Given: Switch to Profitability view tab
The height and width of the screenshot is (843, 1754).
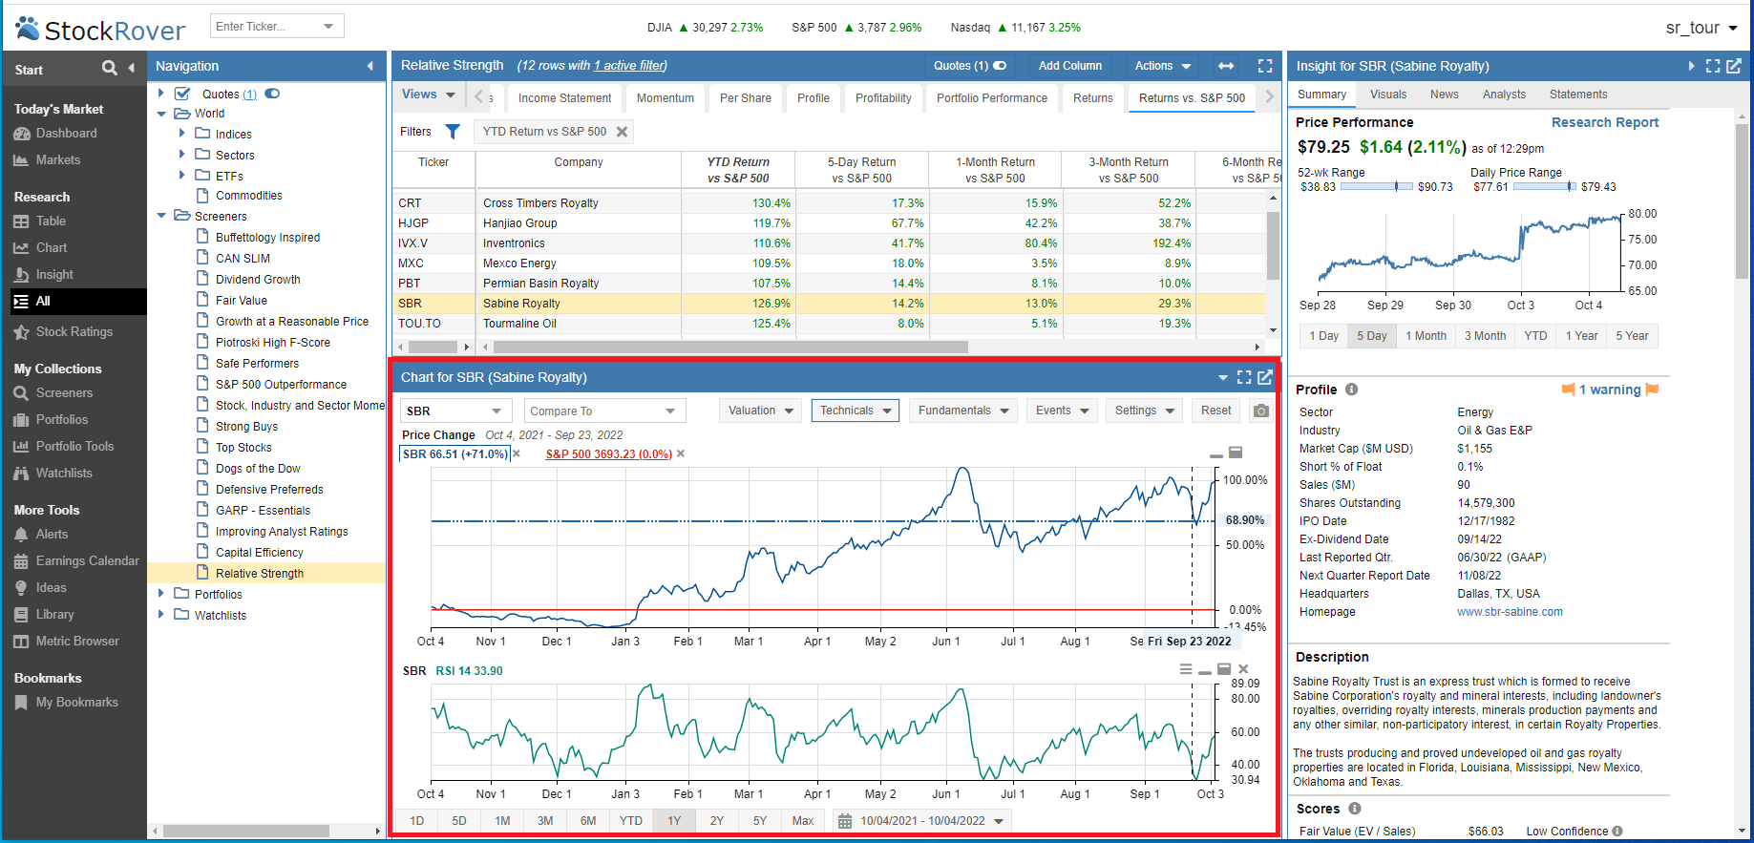Looking at the screenshot, I should click(x=883, y=98).
